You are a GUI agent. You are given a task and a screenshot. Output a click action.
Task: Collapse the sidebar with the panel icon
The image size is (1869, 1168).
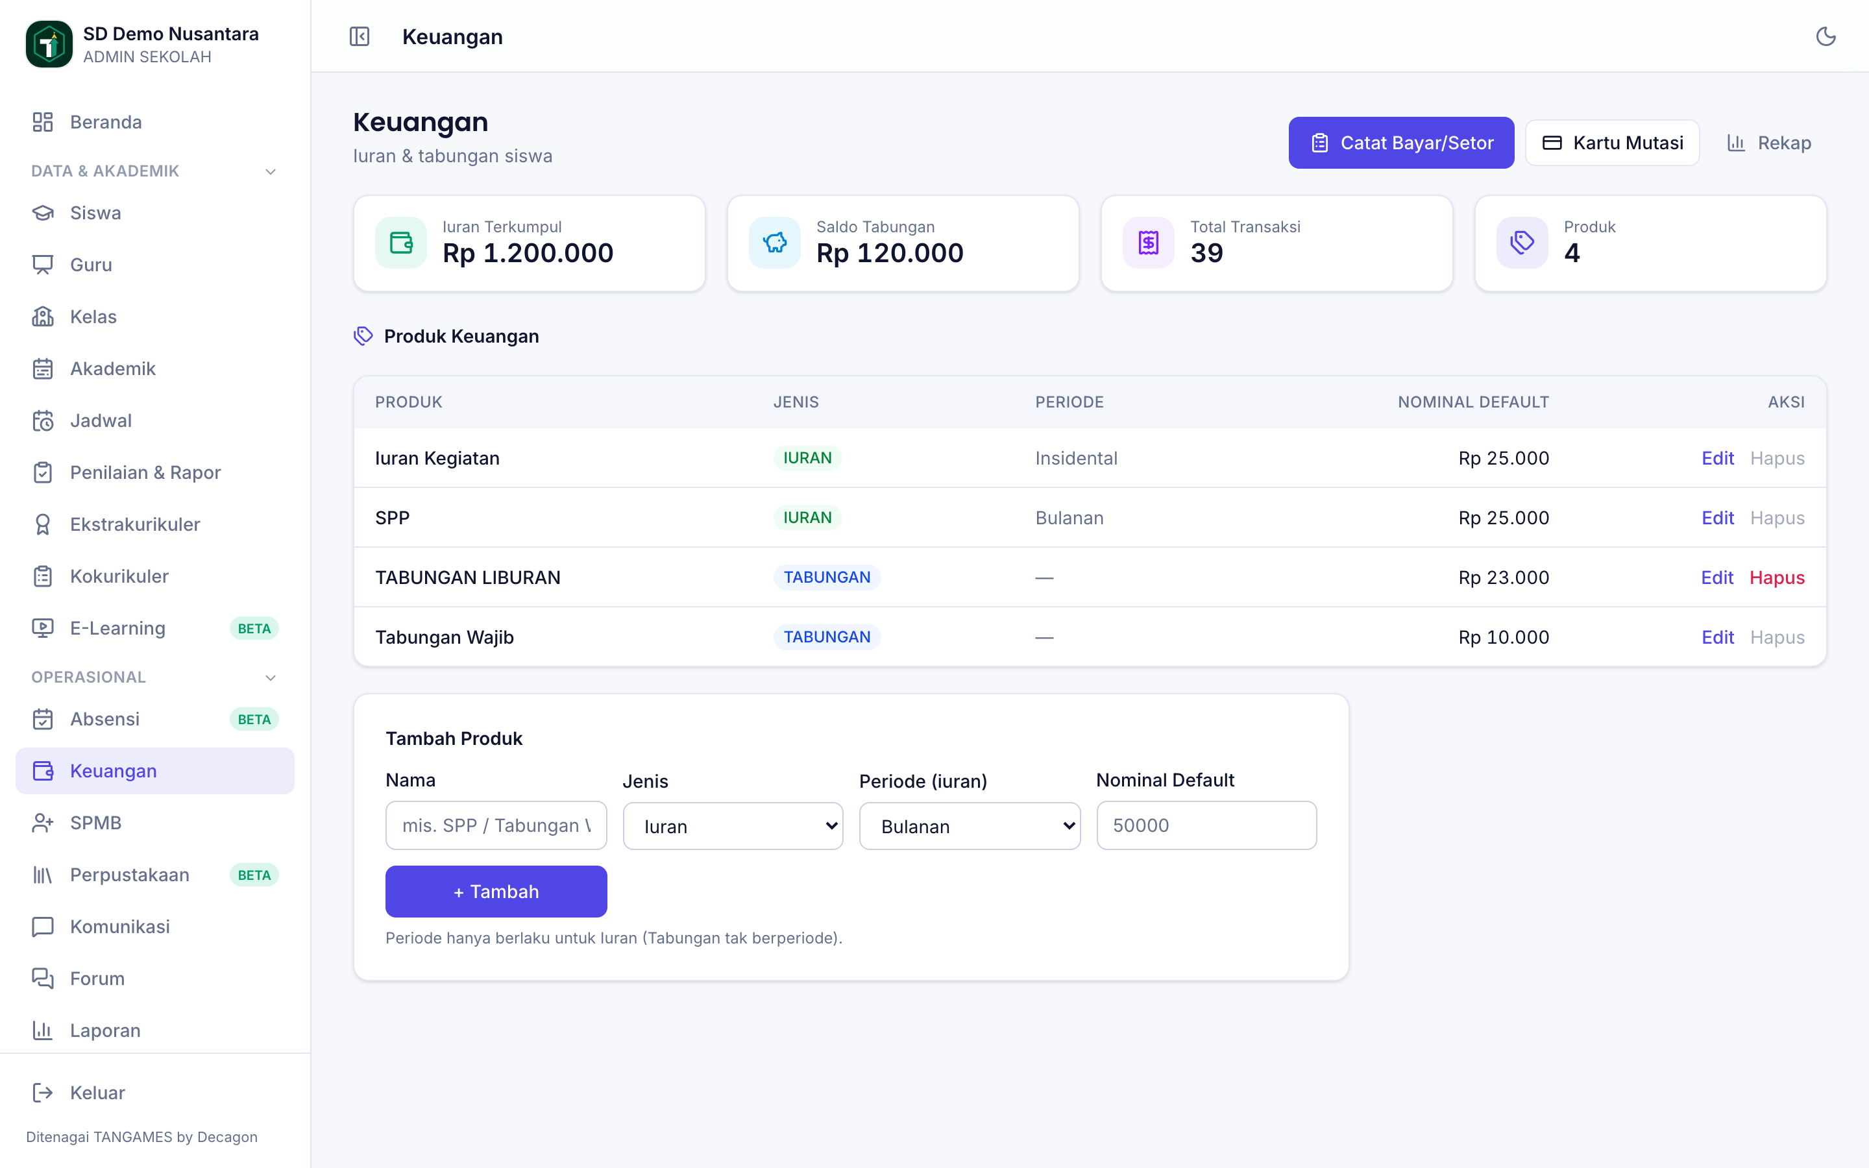point(359,36)
